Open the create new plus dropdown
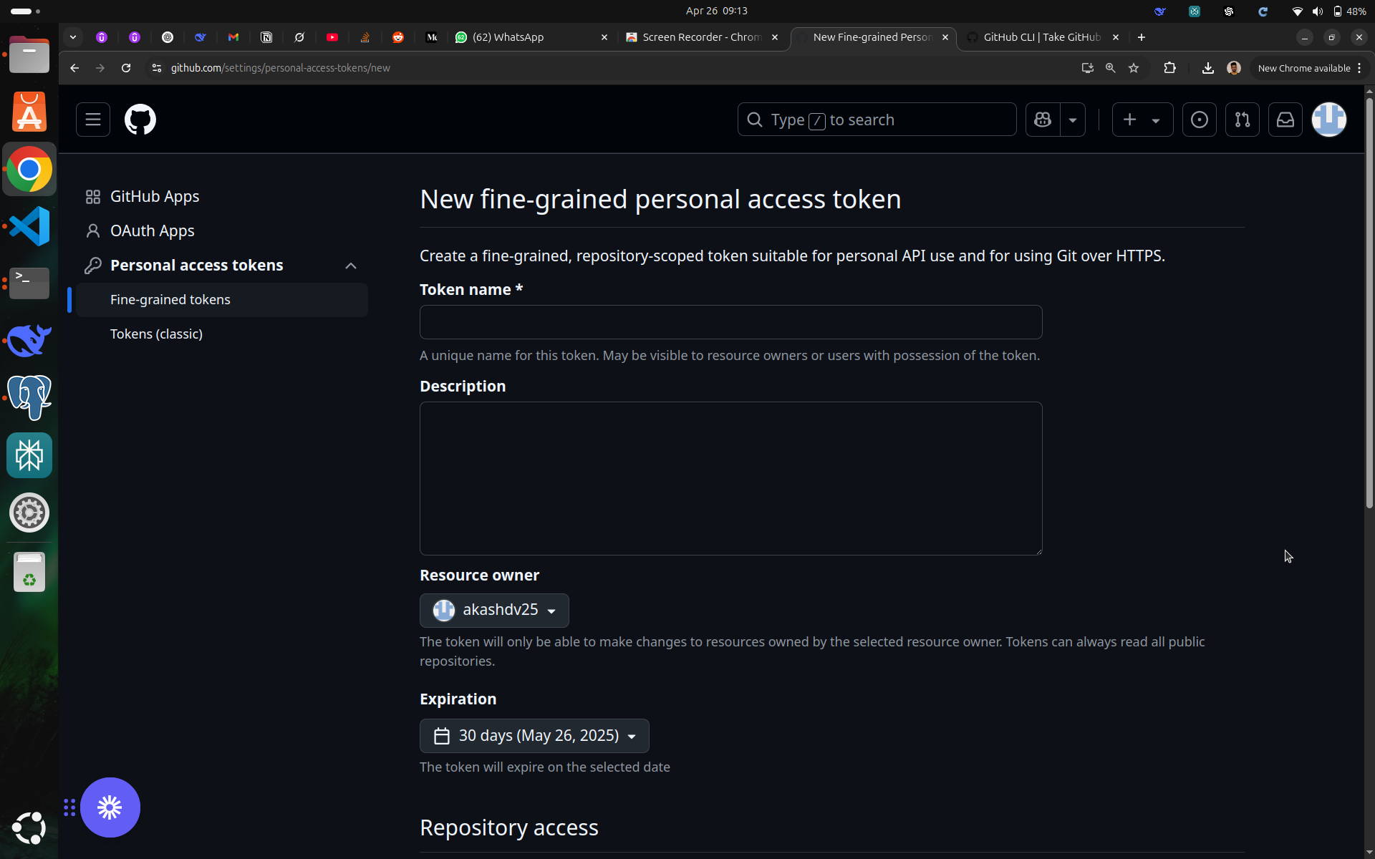This screenshot has height=859, width=1375. click(1142, 120)
